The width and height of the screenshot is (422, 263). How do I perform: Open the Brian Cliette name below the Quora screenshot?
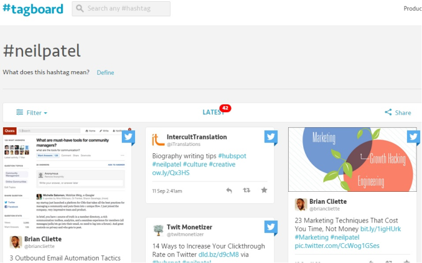[x=43, y=239]
